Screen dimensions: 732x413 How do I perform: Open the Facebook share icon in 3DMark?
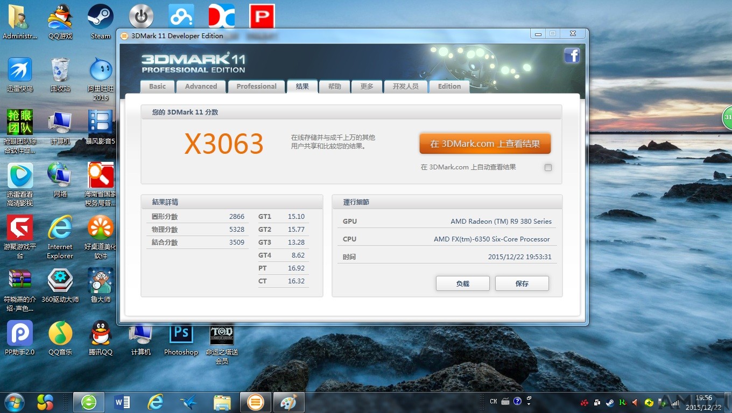pos(572,55)
